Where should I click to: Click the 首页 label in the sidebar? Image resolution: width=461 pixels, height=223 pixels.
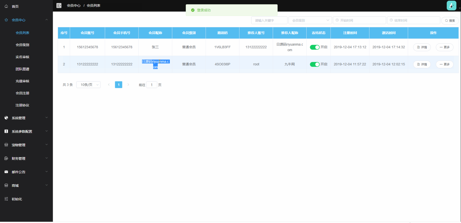point(15,6)
